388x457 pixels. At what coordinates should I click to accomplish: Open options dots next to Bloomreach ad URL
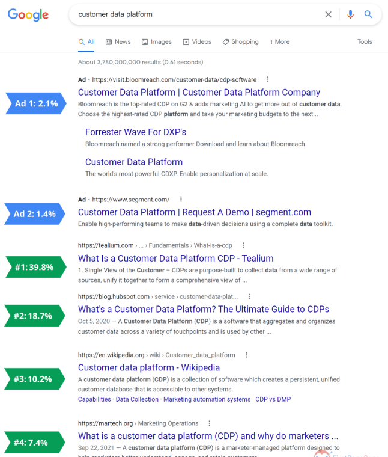268,79
